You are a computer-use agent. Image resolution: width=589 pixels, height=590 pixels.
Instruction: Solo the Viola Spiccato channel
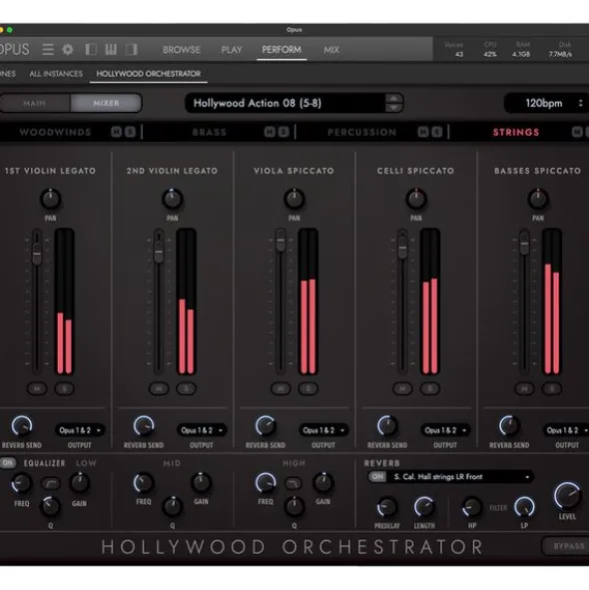click(x=308, y=388)
